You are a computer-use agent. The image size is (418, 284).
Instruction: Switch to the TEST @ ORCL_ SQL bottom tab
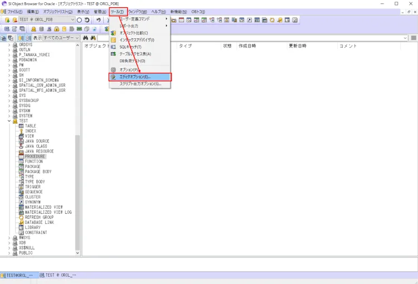pos(58,275)
